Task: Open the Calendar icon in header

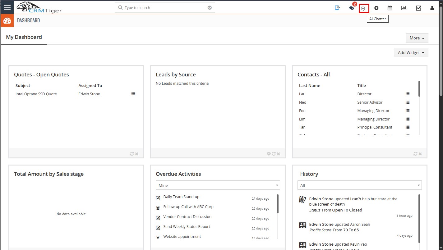Action: point(390,8)
